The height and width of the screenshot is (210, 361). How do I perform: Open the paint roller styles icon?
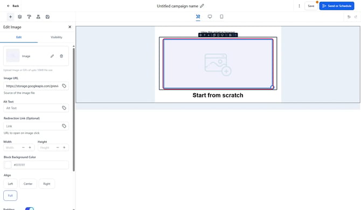click(29, 17)
